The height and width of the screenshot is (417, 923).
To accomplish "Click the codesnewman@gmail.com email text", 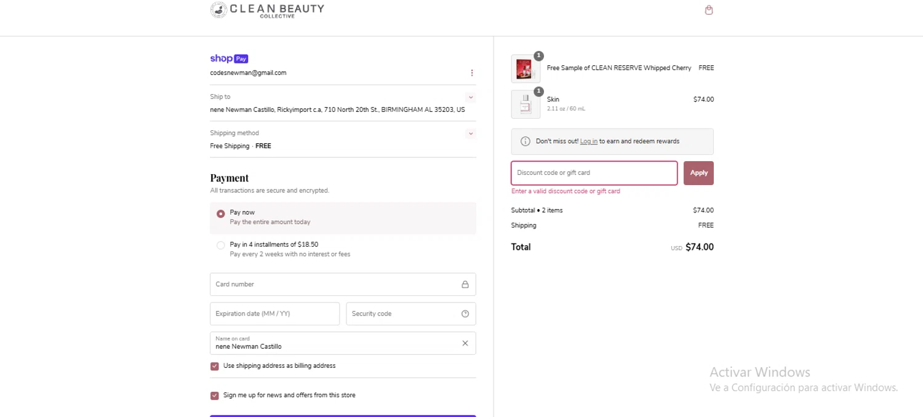I will pos(248,73).
